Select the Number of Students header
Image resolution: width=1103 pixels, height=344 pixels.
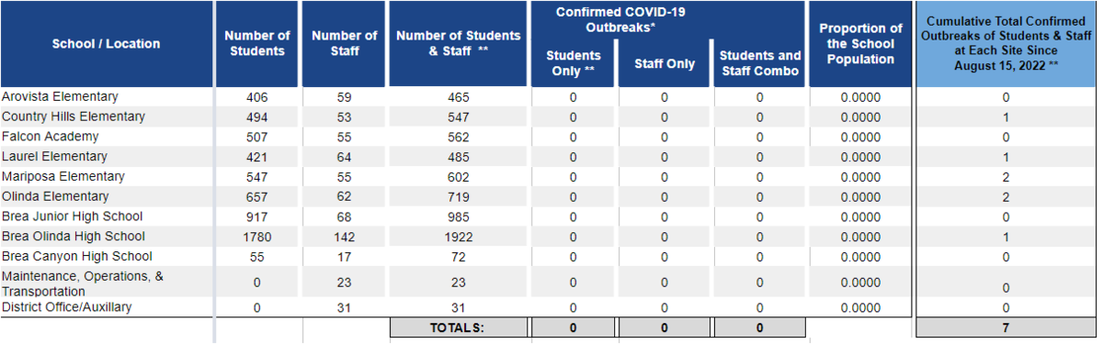pos(257,44)
